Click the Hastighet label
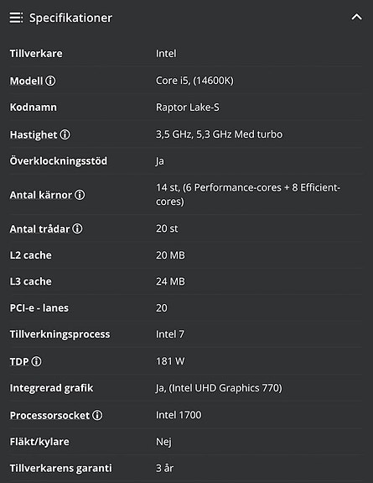 coord(34,135)
